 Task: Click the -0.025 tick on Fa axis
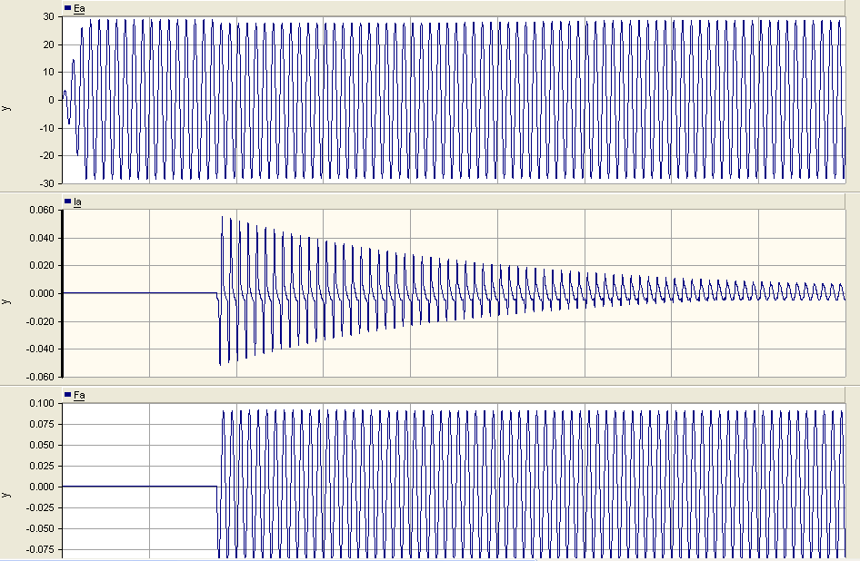[40, 507]
